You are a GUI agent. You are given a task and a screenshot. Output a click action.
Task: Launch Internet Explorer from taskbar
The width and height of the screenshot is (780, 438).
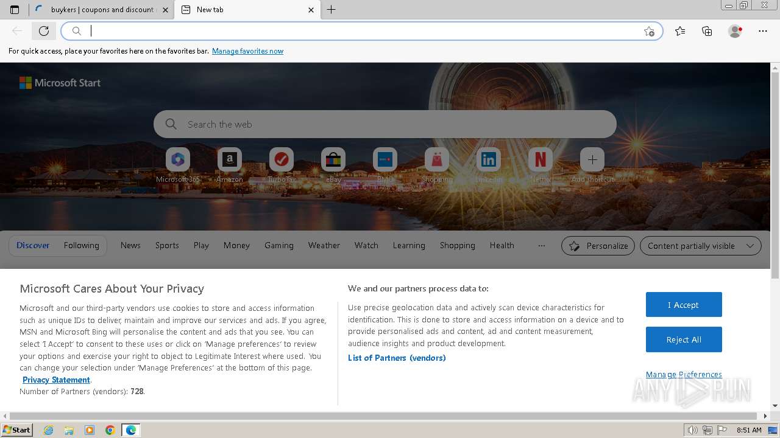(49, 430)
